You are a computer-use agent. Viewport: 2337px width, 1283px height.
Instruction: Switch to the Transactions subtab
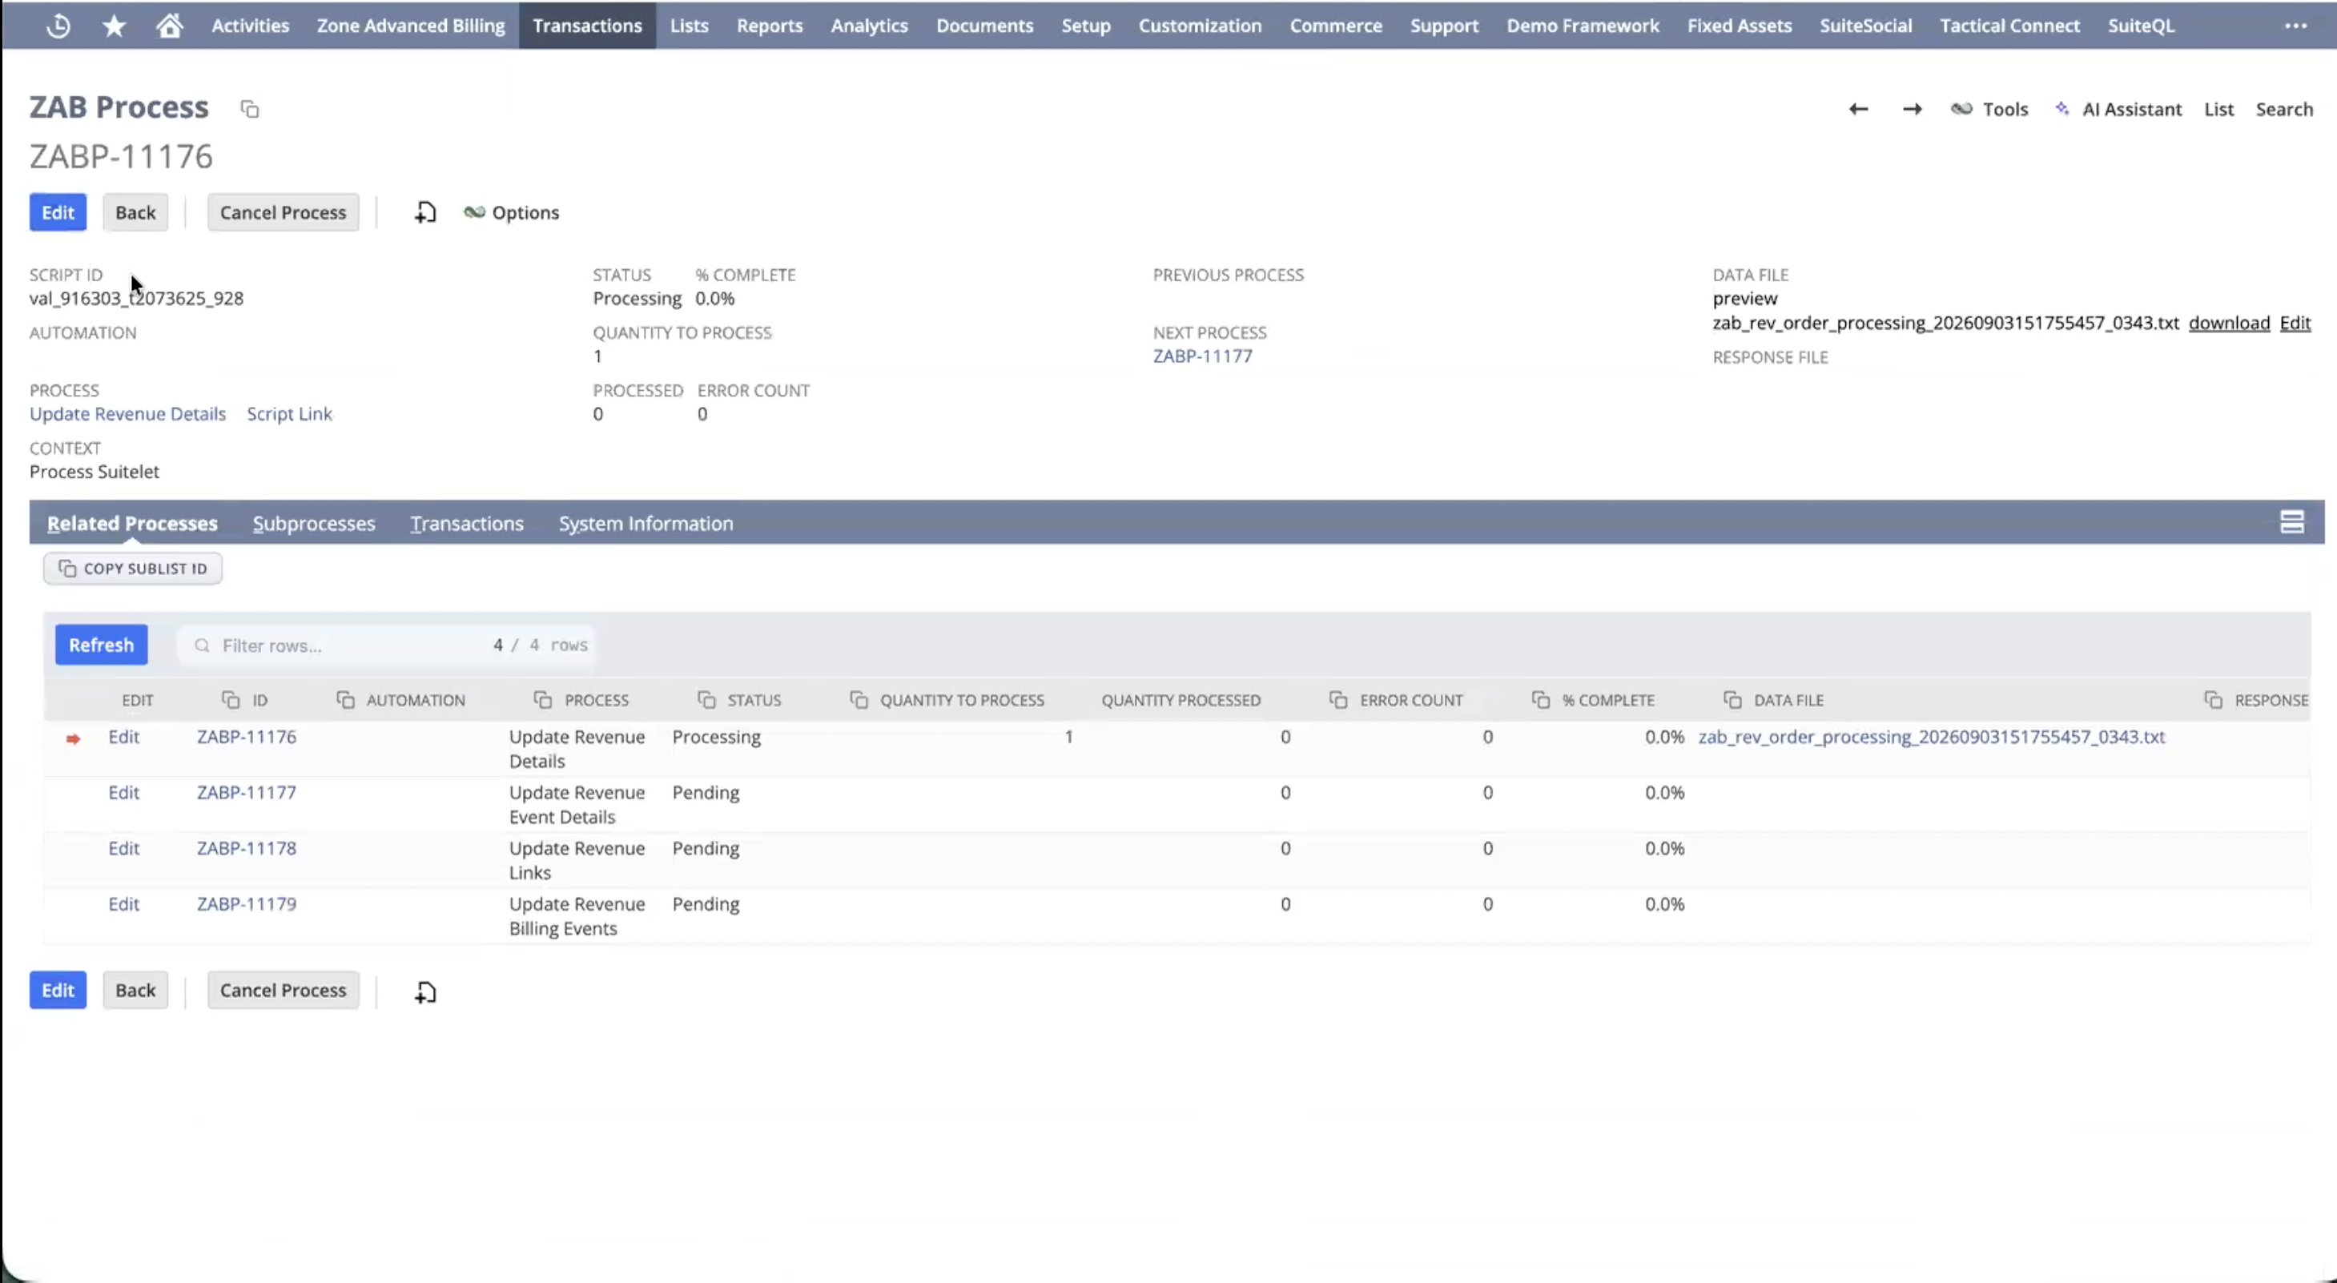(467, 524)
